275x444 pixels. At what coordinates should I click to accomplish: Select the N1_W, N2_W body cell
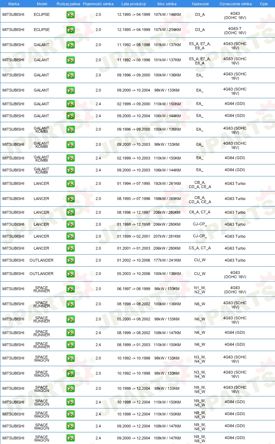tap(200, 290)
